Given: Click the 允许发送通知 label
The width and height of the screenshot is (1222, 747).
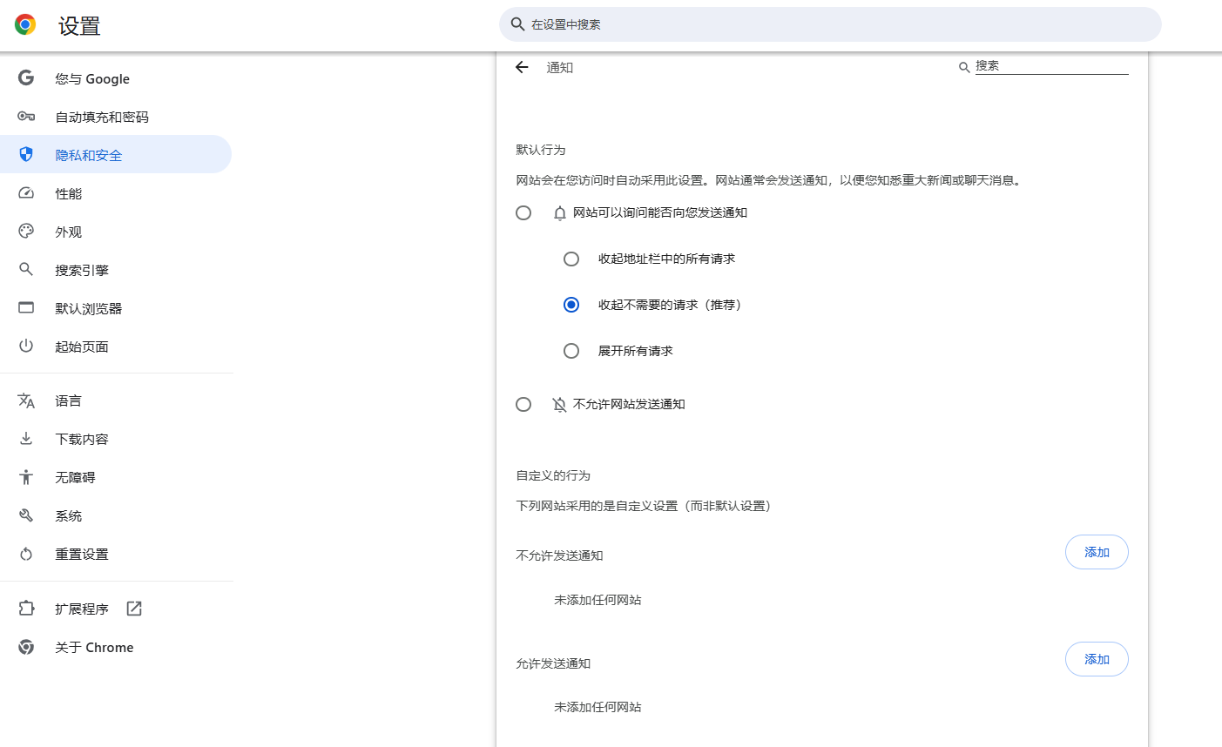Looking at the screenshot, I should click(x=553, y=663).
